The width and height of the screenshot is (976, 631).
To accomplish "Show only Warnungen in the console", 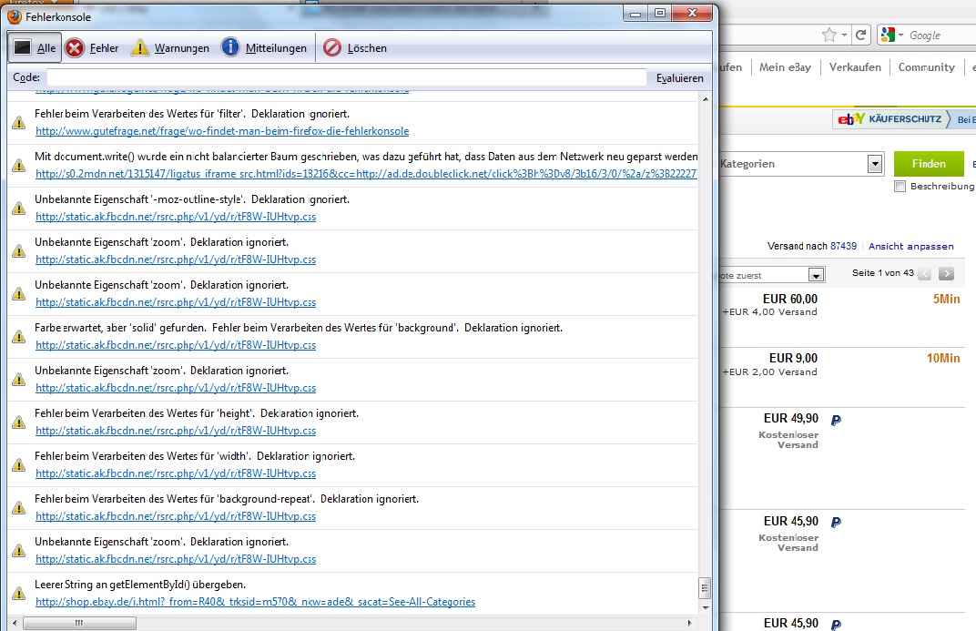I will 170,48.
